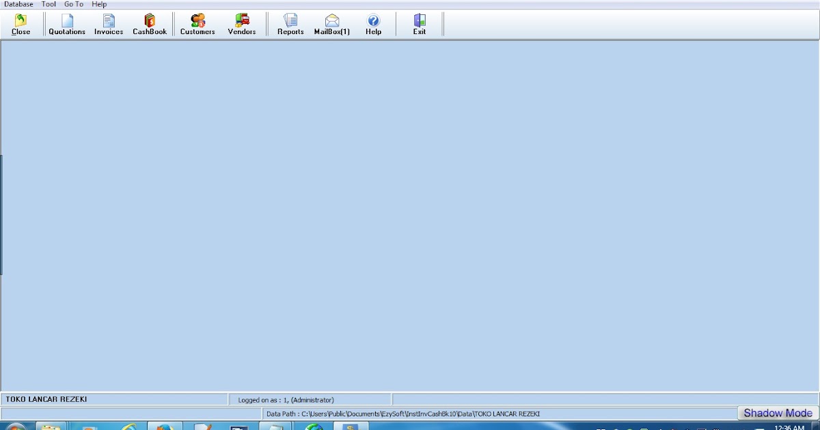Image resolution: width=820 pixels, height=430 pixels.
Task: Open the Vendors list
Action: (242, 24)
